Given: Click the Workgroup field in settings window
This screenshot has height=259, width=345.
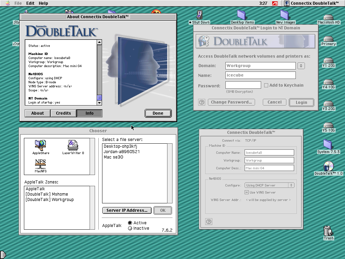Looking at the screenshot, I should pyautogui.click(x=269, y=160).
